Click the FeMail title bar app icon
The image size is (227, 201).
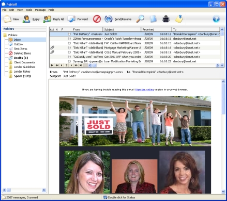point(4,4)
